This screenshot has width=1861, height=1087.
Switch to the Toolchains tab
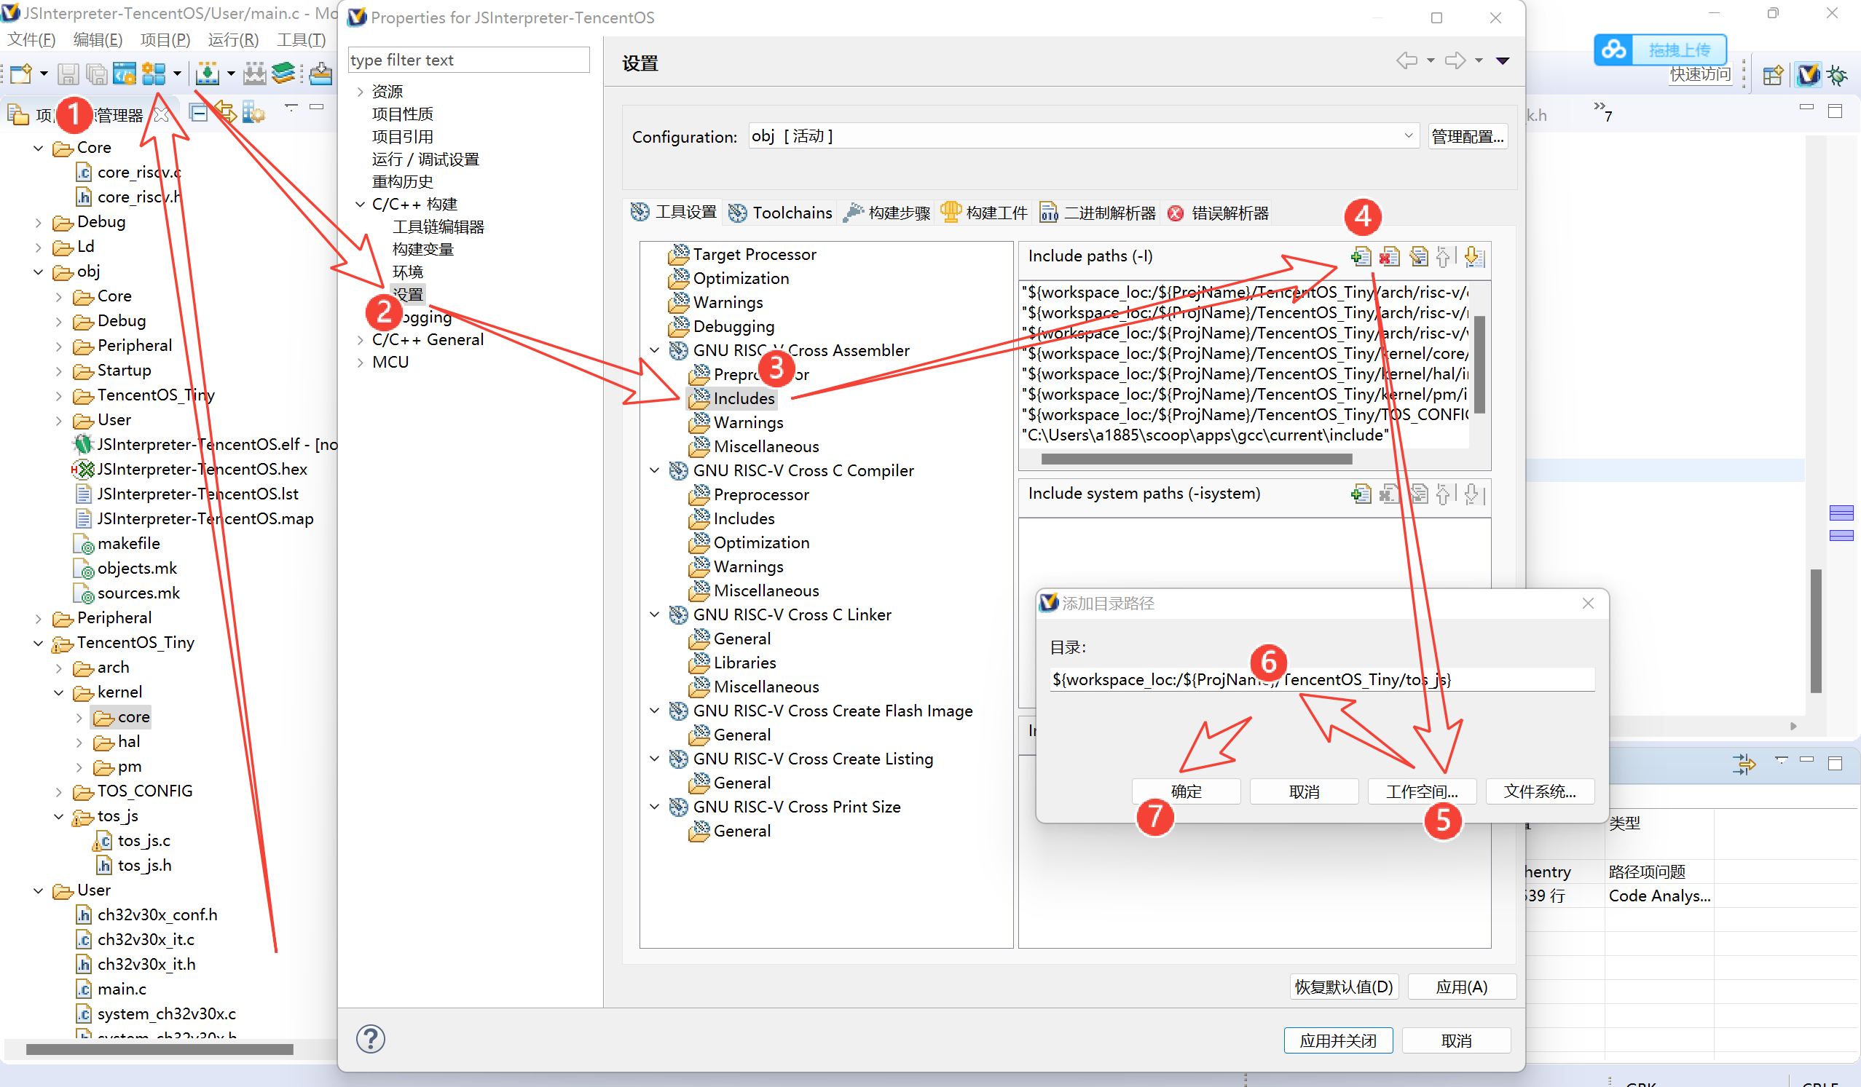click(x=781, y=213)
